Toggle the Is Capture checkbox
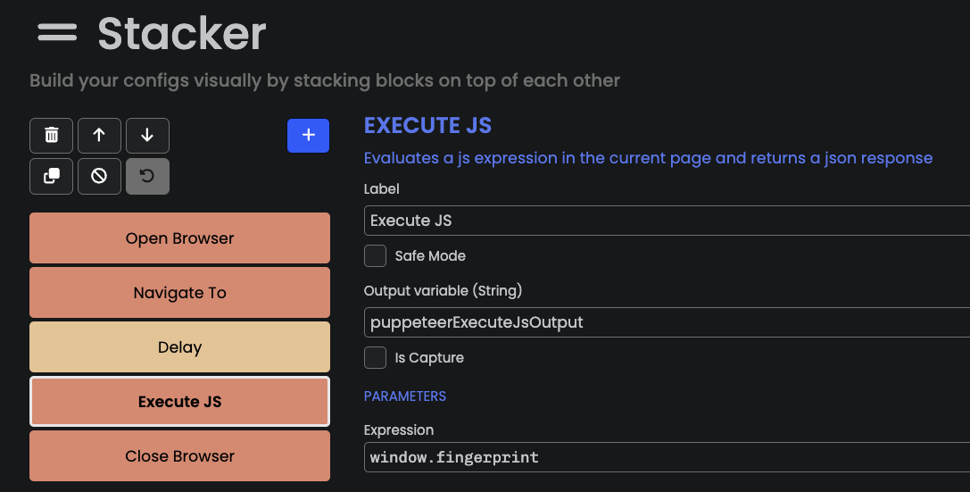Screen dimensions: 970x492 376,358
